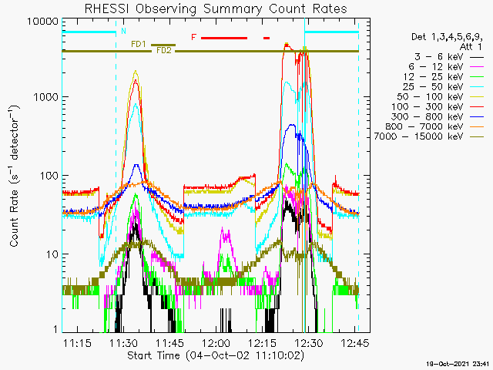493x370 pixels.
Task: Click the solid cyan vertical line near 12:30
Action: tap(304, 175)
